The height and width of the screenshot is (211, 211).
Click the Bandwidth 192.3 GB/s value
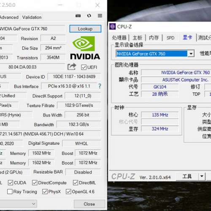[x=78, y=124]
